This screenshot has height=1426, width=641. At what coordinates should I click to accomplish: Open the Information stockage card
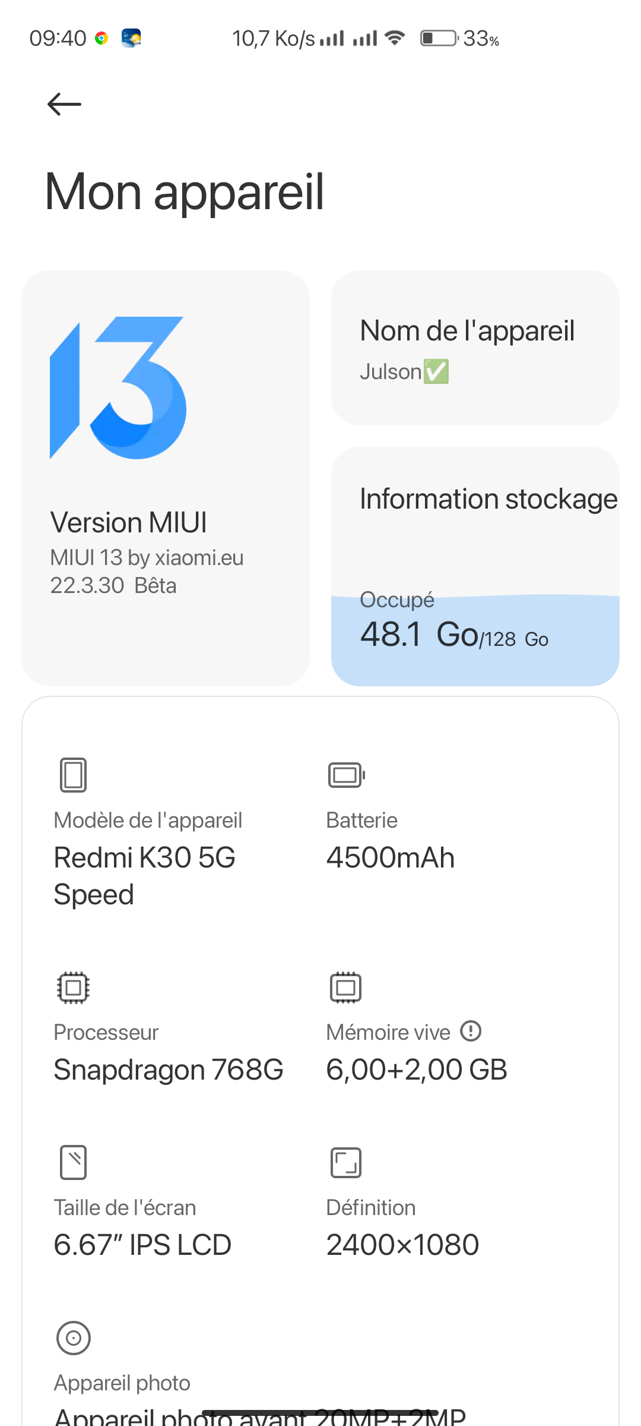point(475,566)
